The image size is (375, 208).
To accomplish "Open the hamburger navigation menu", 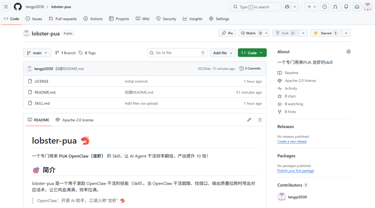I will tap(6, 7).
